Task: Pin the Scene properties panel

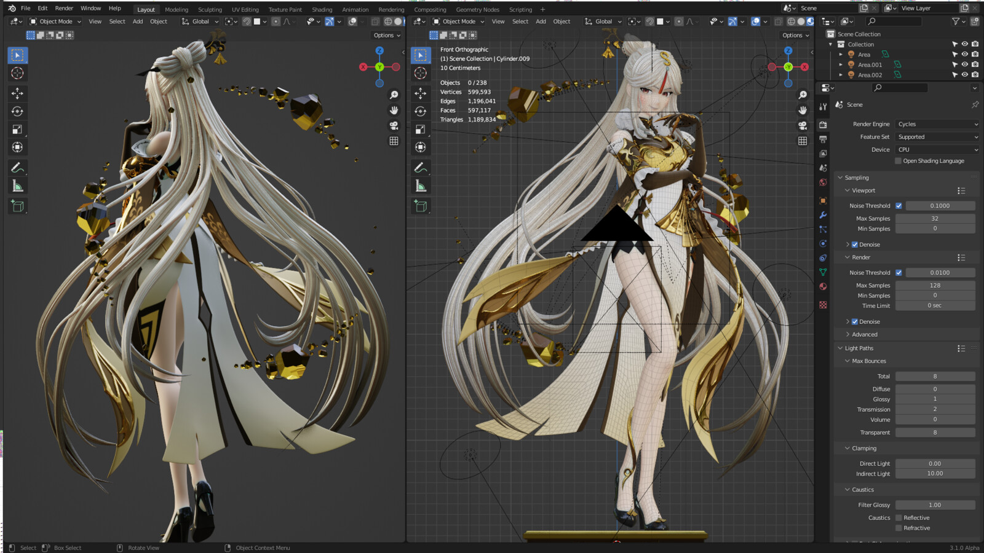Action: [x=975, y=104]
